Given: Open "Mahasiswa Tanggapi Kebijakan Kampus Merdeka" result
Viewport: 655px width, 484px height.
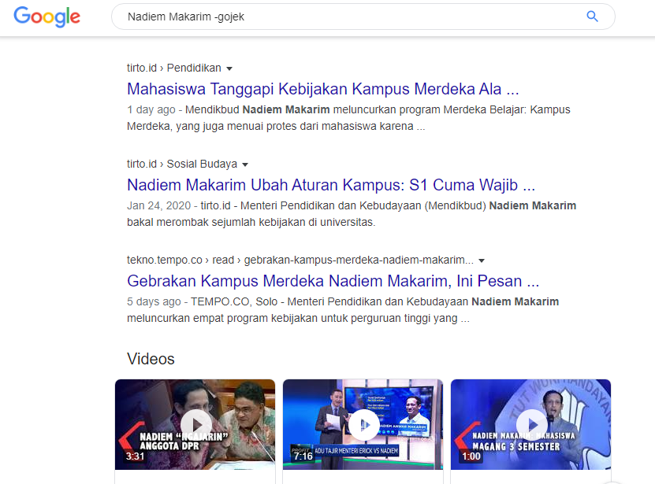Looking at the screenshot, I should [x=322, y=88].
